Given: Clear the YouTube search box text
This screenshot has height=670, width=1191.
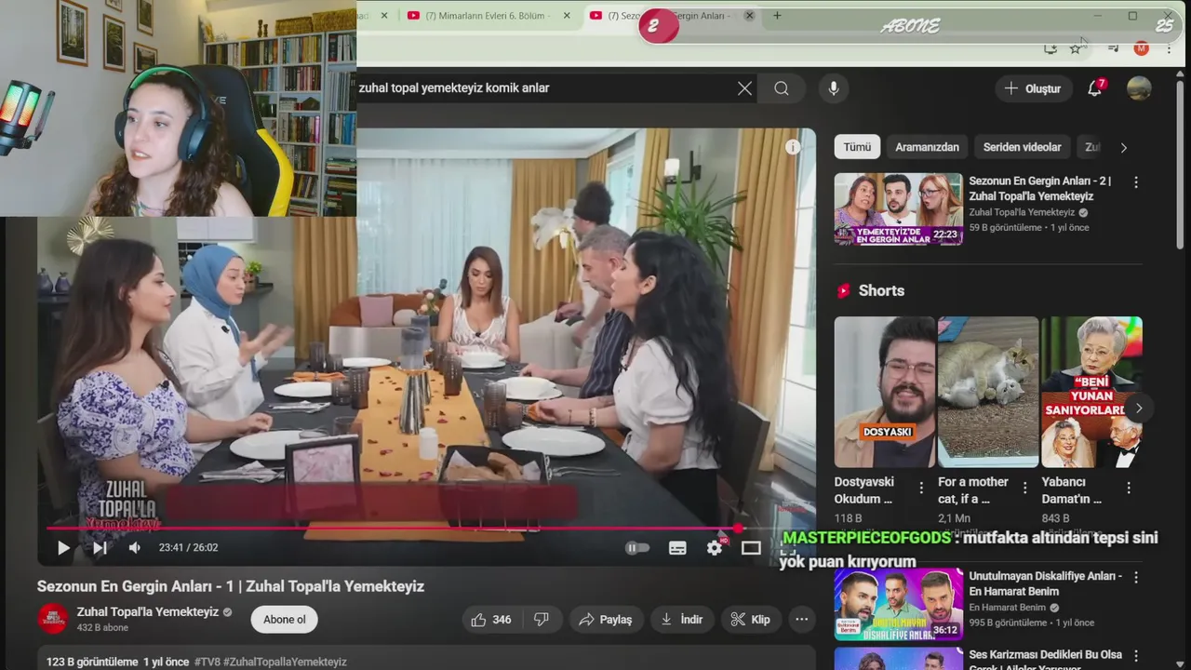Looking at the screenshot, I should pos(744,88).
